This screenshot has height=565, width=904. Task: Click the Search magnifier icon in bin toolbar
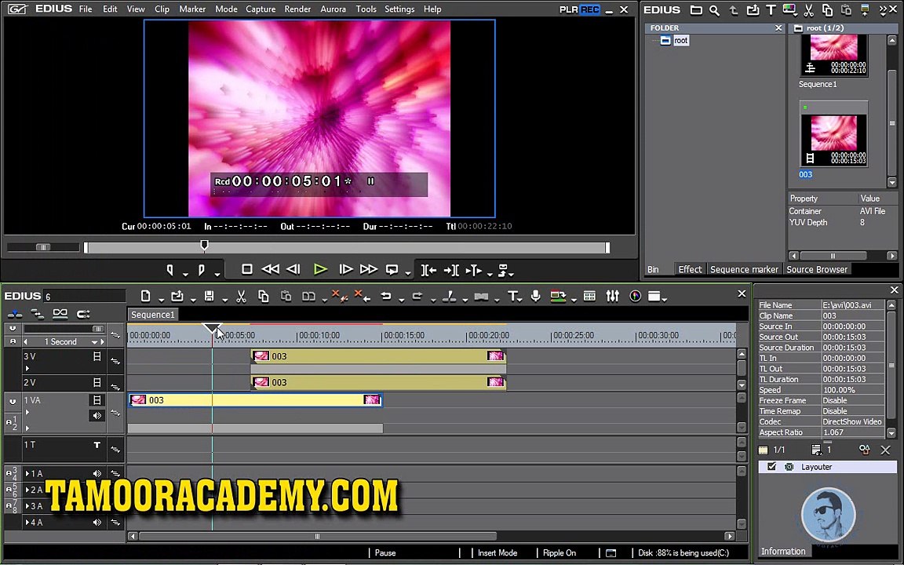pos(714,9)
